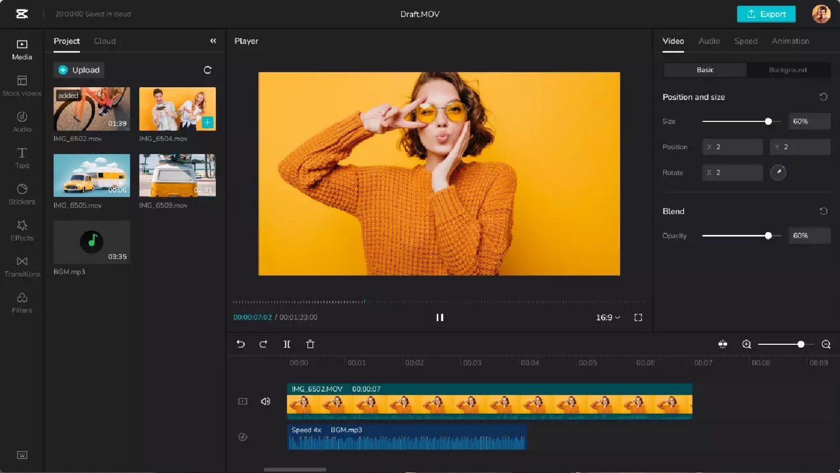Open the Stickers panel

pyautogui.click(x=22, y=193)
